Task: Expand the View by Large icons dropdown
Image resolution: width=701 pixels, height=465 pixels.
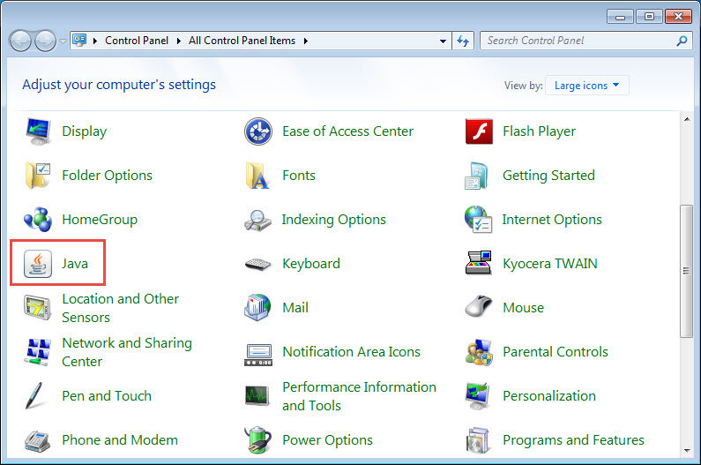Action: pos(587,86)
